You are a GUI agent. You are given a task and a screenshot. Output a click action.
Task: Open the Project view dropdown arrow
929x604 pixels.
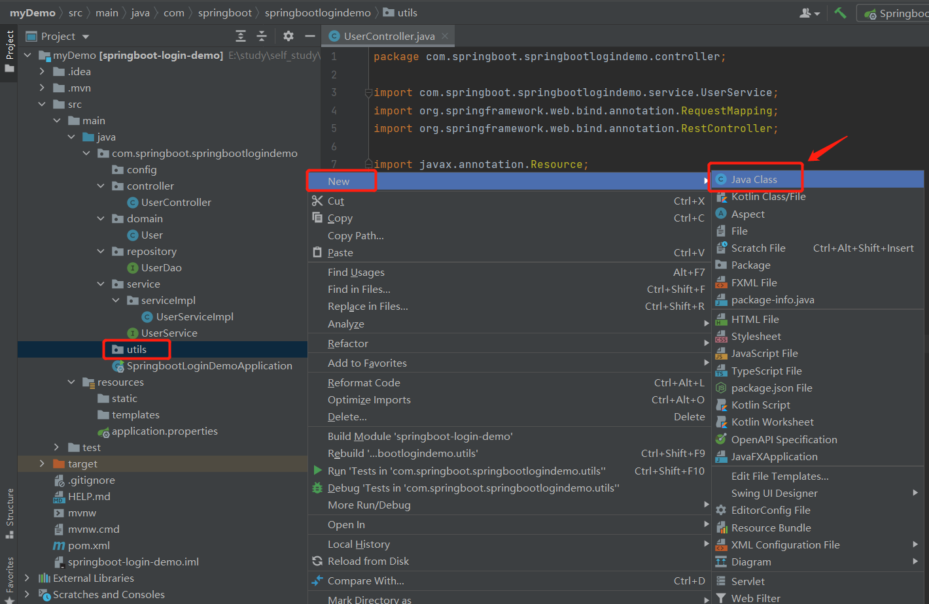coord(86,37)
